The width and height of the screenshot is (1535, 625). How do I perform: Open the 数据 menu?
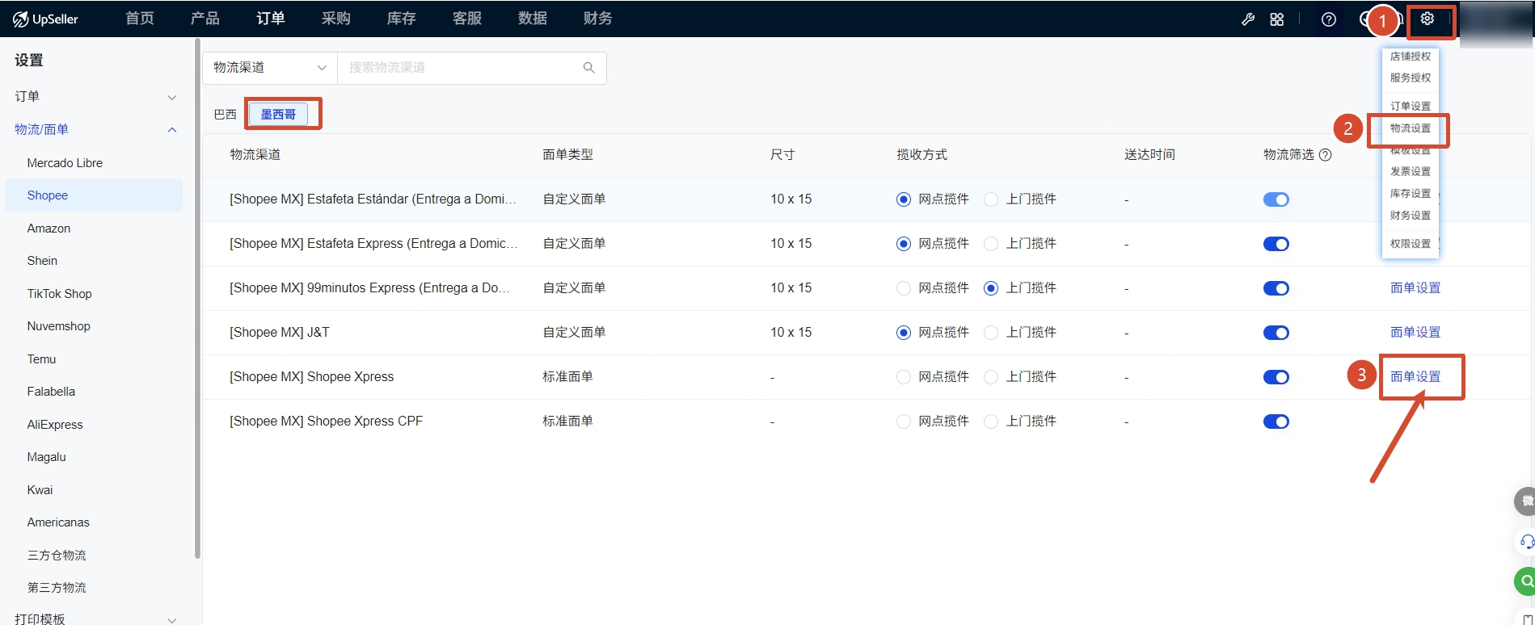533,19
